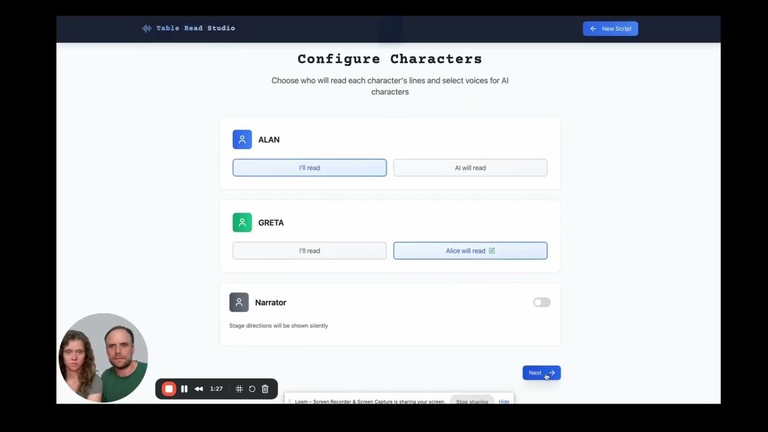Image resolution: width=768 pixels, height=432 pixels.
Task: Select "I'll read" for GRETA
Action: (x=310, y=251)
